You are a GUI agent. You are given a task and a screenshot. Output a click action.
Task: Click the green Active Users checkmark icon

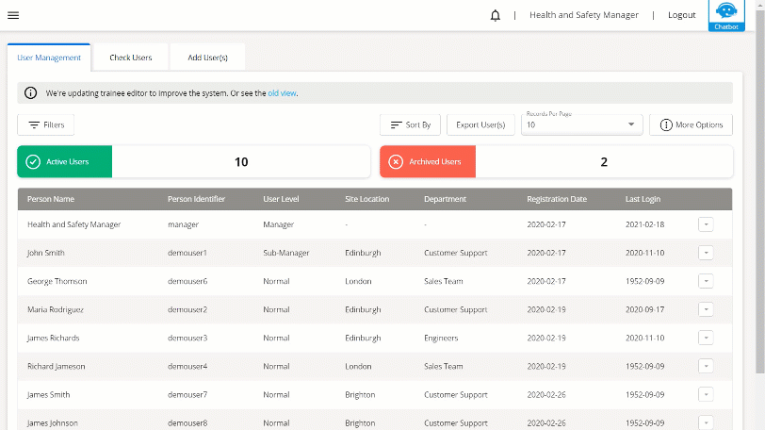(x=33, y=162)
